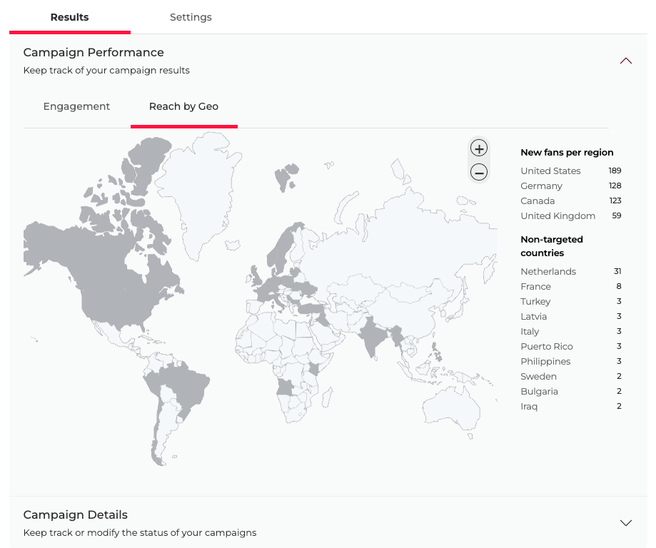Collapse the Campaign Performance section chevron
The width and height of the screenshot is (656, 548).
coord(626,61)
